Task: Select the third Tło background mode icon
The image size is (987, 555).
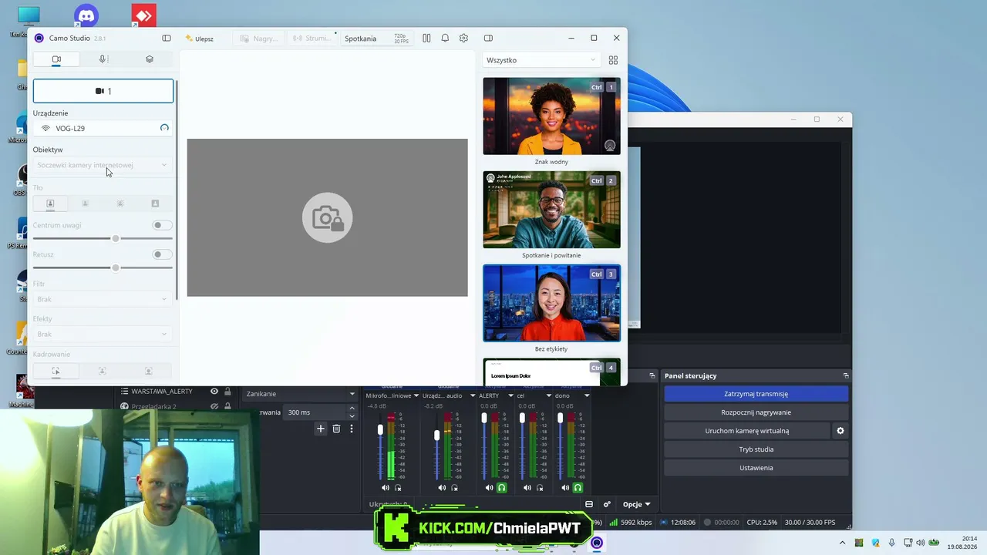Action: point(120,203)
